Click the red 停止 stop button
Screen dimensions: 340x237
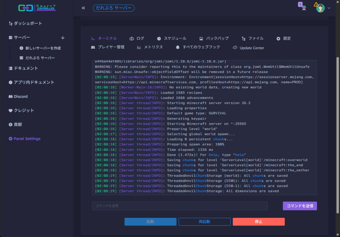[x=259, y=222]
